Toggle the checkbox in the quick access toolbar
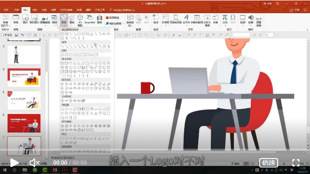The height and width of the screenshot is (174, 310). coord(2,35)
